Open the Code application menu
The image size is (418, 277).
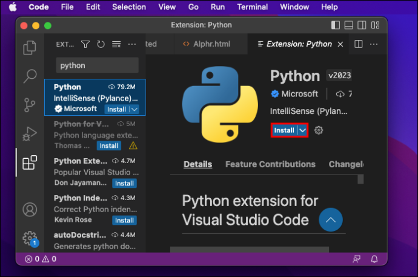click(x=39, y=7)
